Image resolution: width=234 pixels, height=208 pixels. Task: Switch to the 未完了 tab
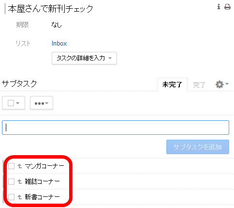(x=172, y=84)
